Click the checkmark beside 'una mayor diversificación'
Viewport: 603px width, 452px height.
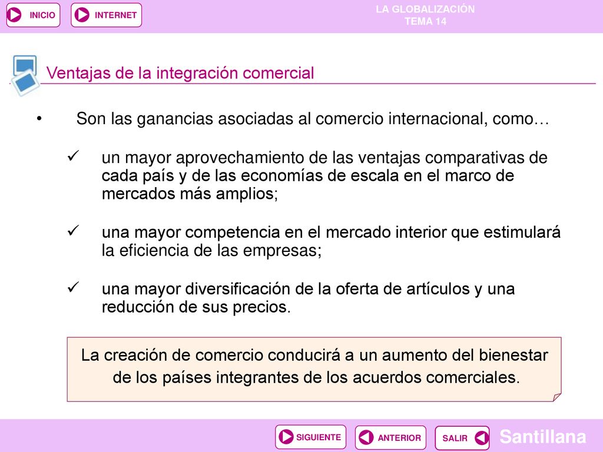(73, 287)
